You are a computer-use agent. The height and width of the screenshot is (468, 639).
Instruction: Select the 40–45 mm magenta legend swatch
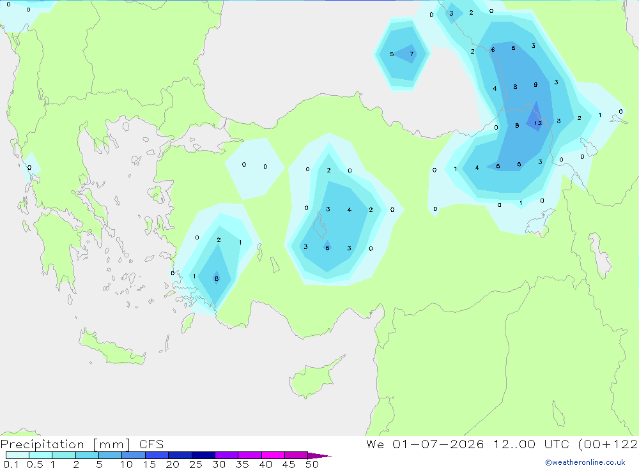click(273, 455)
